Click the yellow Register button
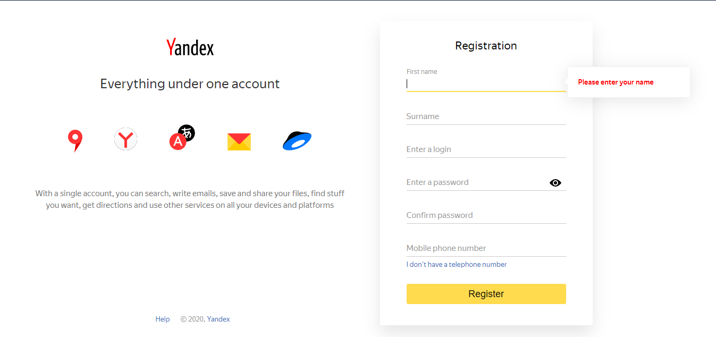Viewport: 716px width, 337px height. click(x=486, y=294)
